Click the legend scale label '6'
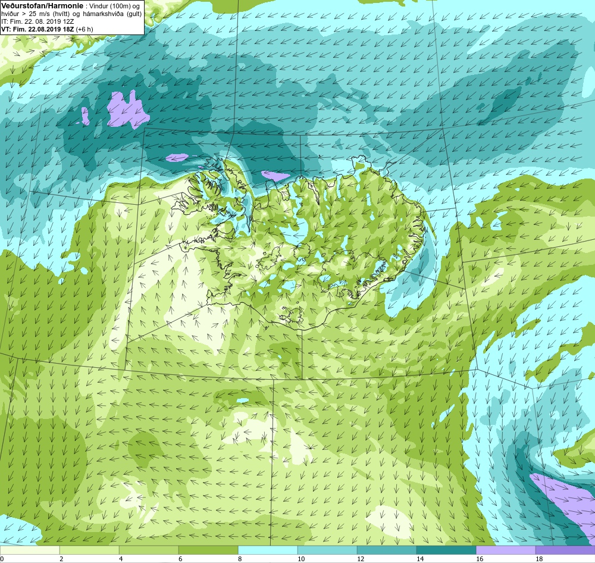 tap(180, 558)
